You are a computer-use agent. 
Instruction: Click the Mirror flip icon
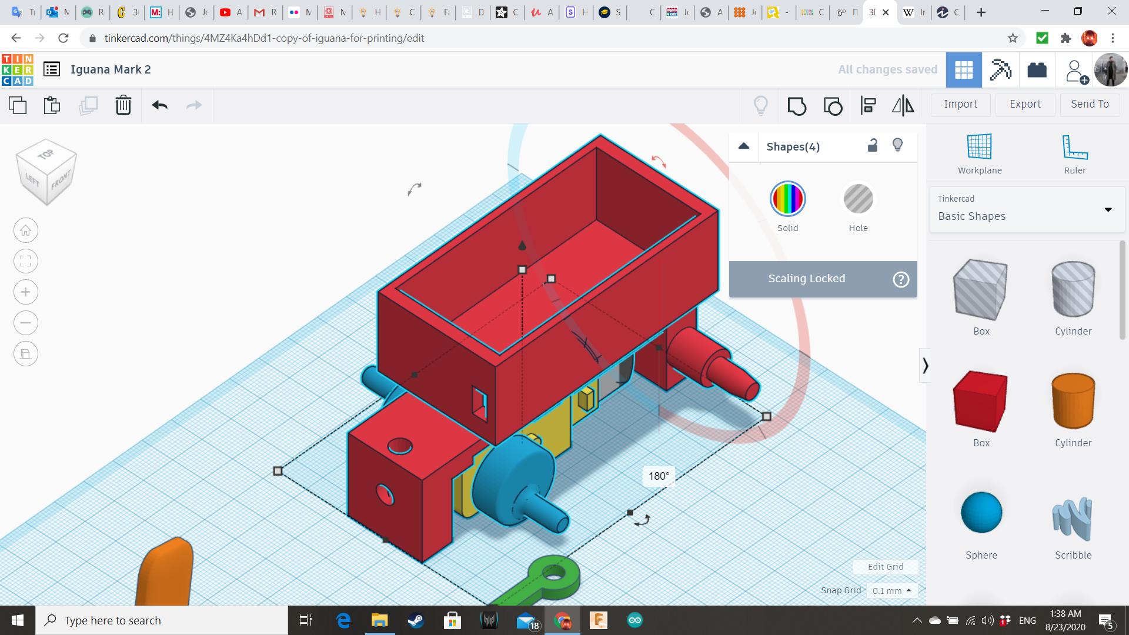click(x=903, y=106)
